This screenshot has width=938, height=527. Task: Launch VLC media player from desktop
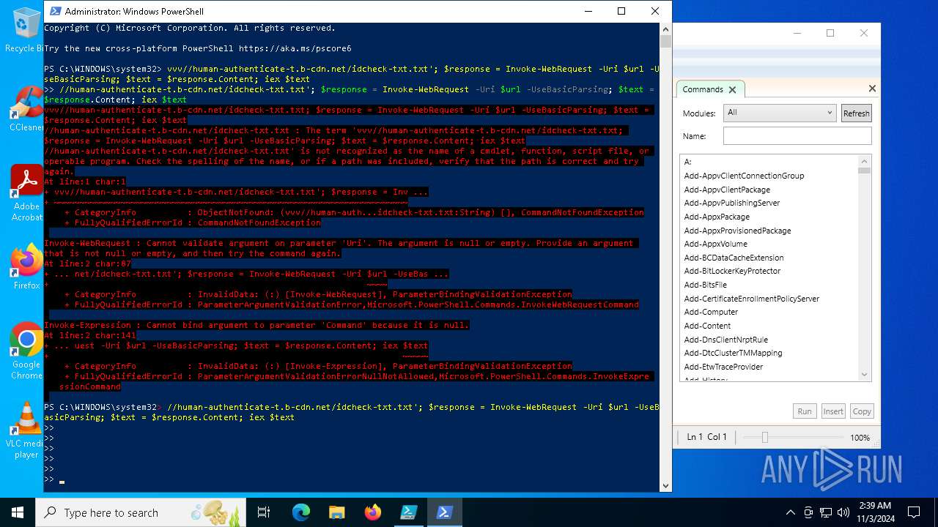tap(26, 430)
